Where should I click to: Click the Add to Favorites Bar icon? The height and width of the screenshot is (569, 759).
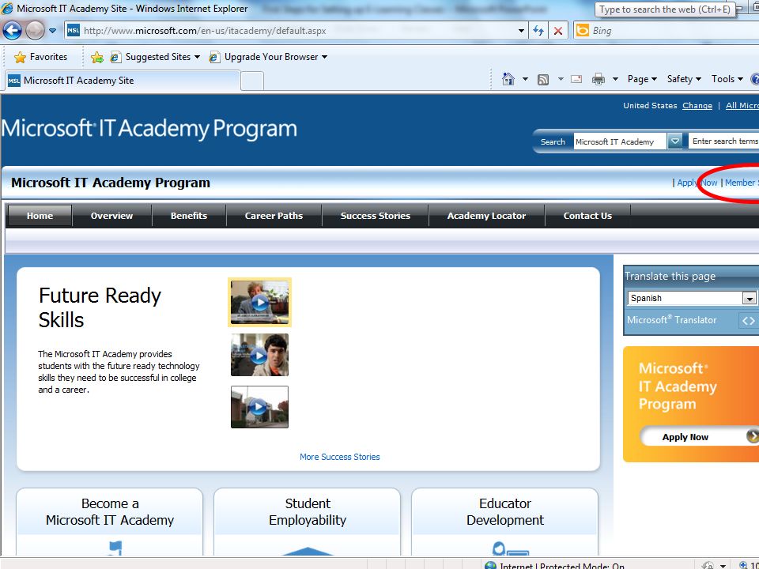pos(97,57)
